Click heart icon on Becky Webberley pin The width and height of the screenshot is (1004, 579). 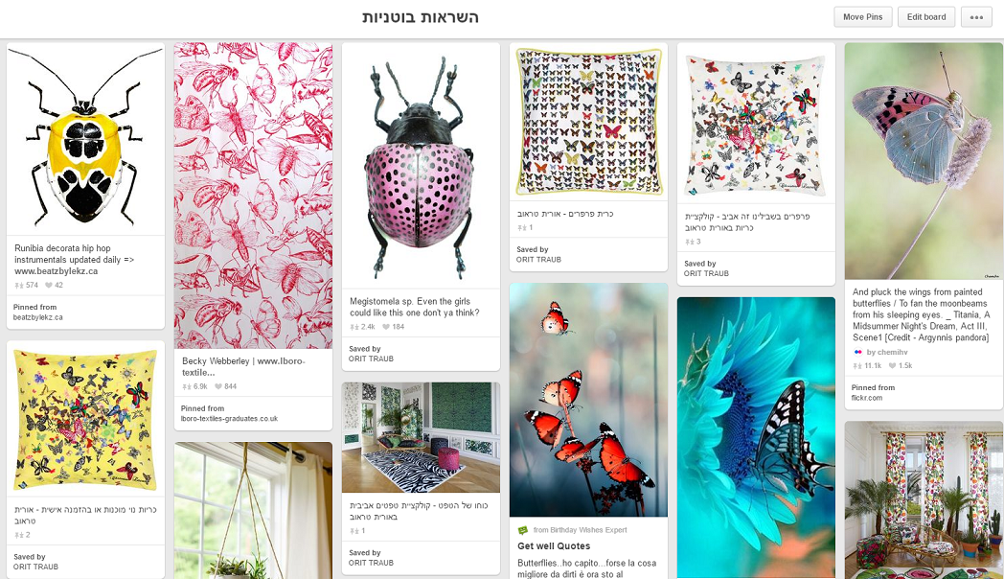point(217,387)
